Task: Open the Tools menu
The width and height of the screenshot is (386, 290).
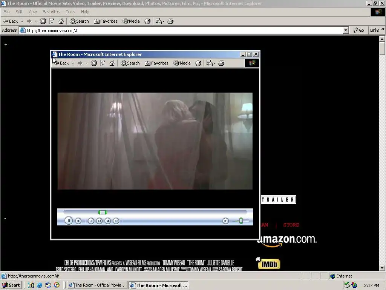Action: coord(70,12)
